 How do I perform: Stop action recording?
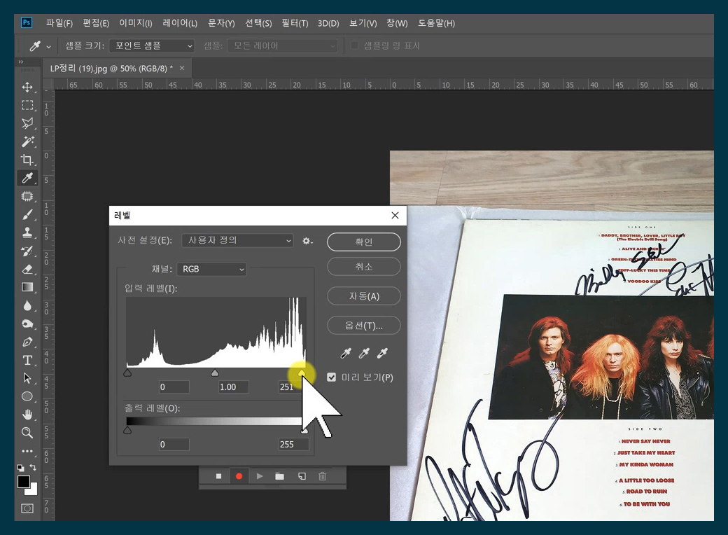[218, 476]
